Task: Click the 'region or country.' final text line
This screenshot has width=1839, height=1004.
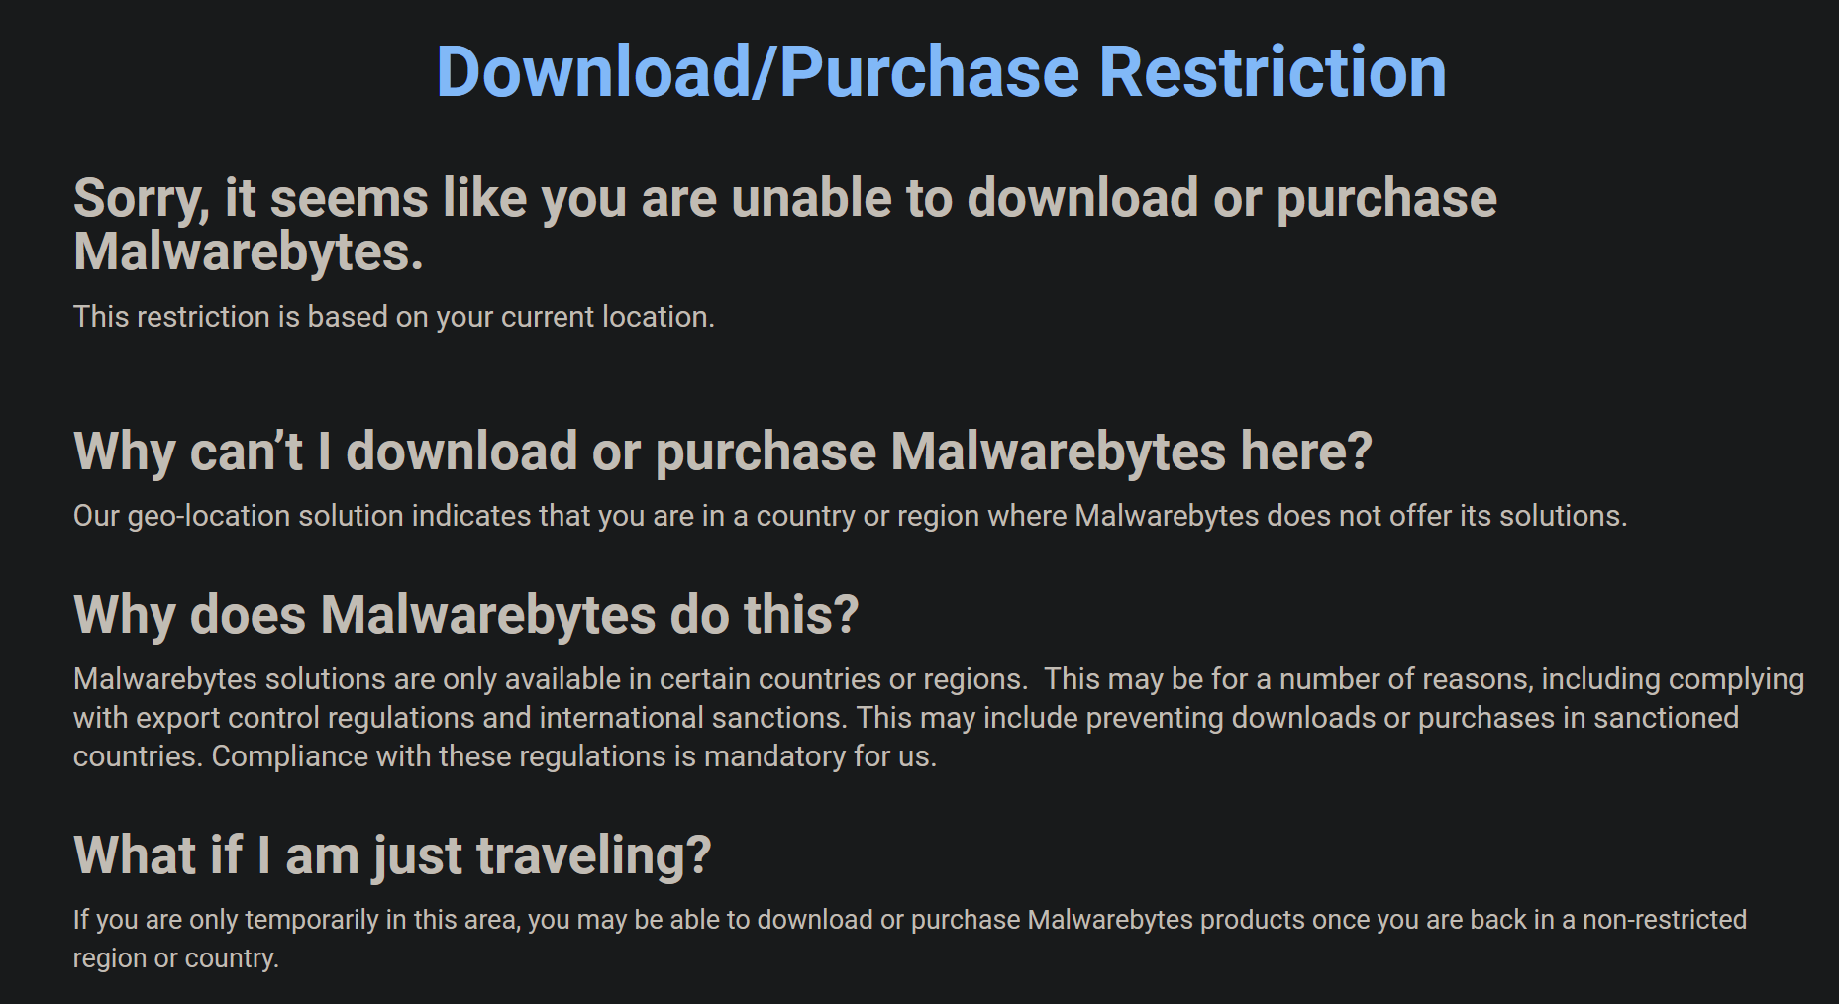Action: [x=176, y=958]
